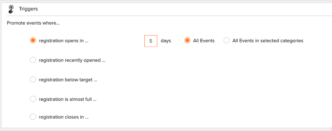Click the 'All Events' option label text
This screenshot has height=131, width=332.
point(204,41)
